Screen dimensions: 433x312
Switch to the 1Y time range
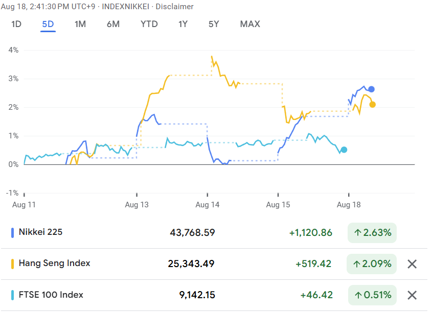[183, 25]
